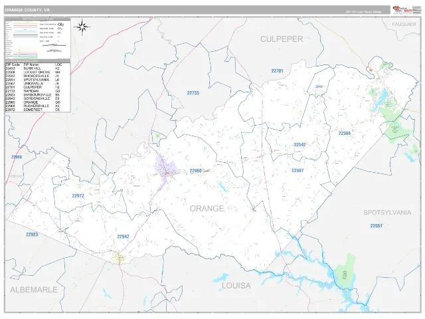Click the ZIP Code column header
425x319 pixels.
coord(13,65)
